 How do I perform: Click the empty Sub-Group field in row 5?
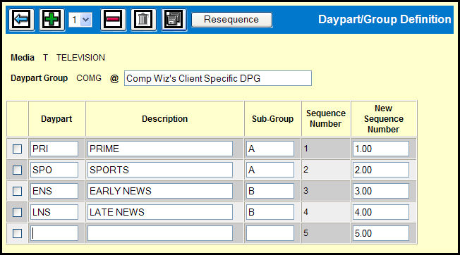pyautogui.click(x=270, y=233)
